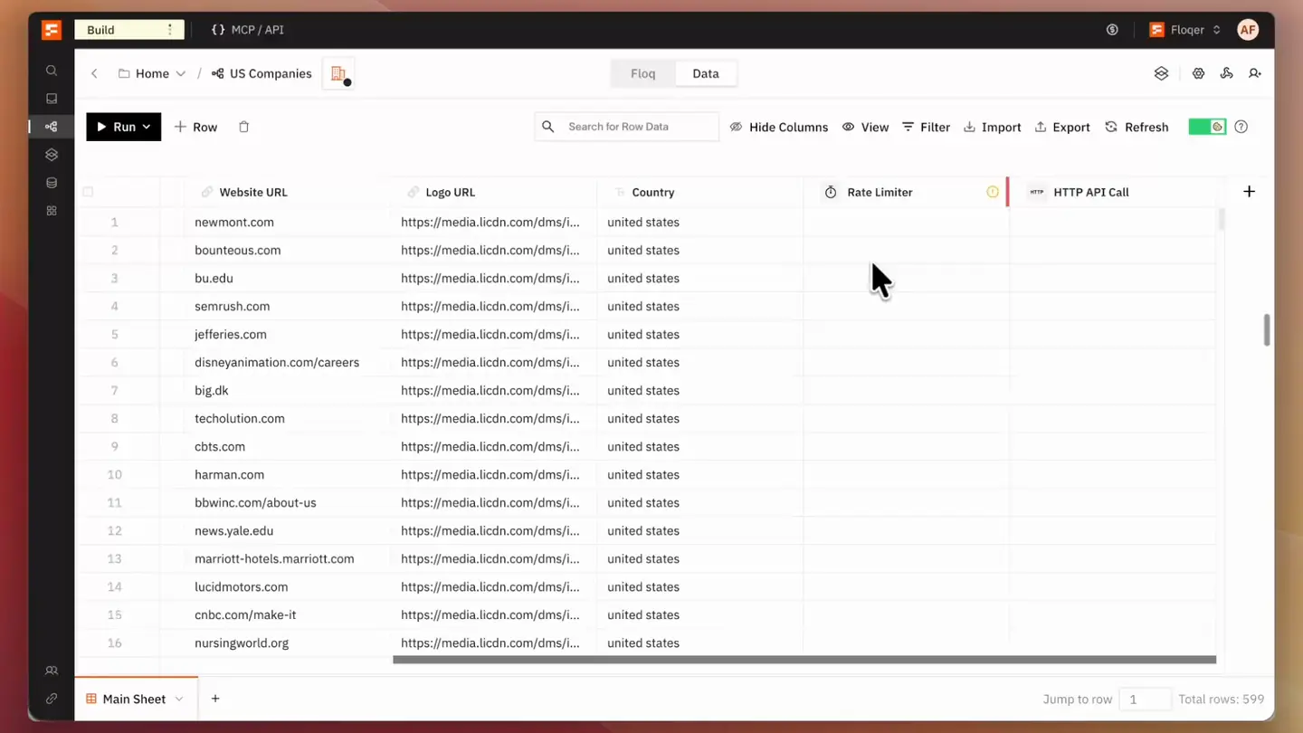Open the search icon in left sidebar

point(52,71)
